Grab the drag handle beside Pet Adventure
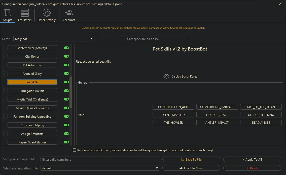Viewport: 286px width, 175px height. click(x=4, y=65)
